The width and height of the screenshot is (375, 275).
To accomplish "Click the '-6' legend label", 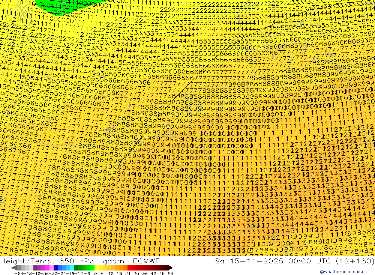I will 87,273.
